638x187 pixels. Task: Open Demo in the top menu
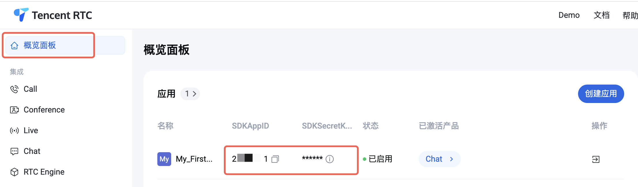[x=569, y=15]
